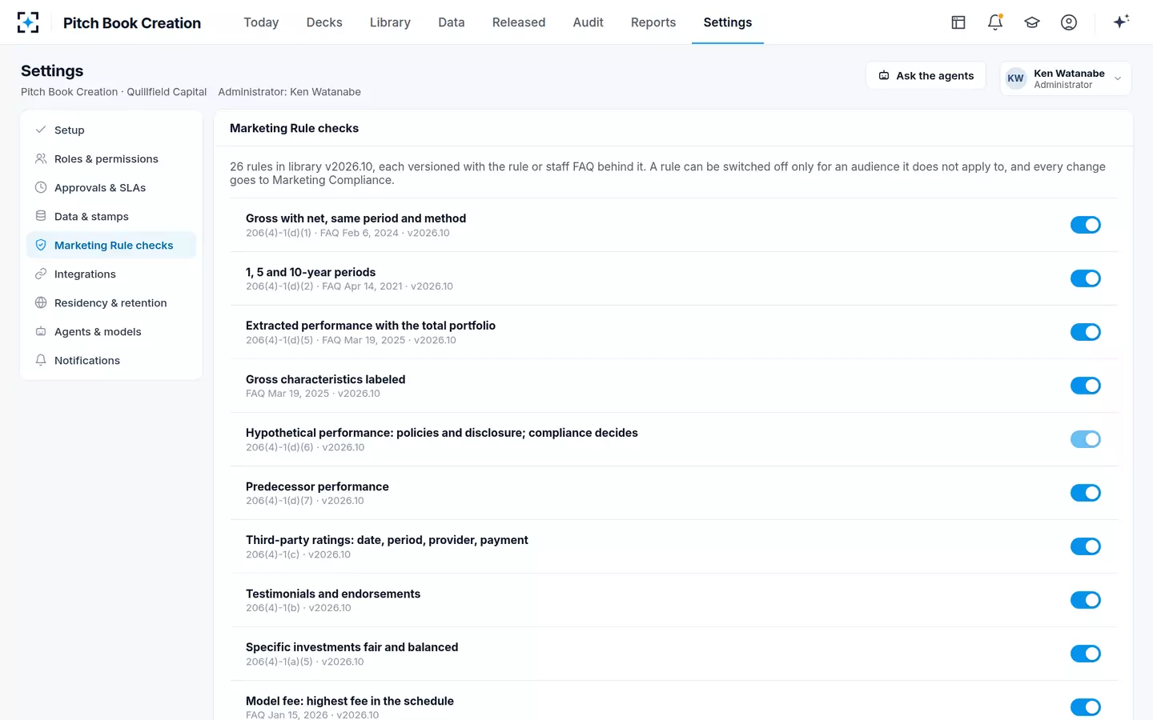Viewport: 1153px width, 720px height.
Task: Open Roles & permissions settings
Action: 111,158
